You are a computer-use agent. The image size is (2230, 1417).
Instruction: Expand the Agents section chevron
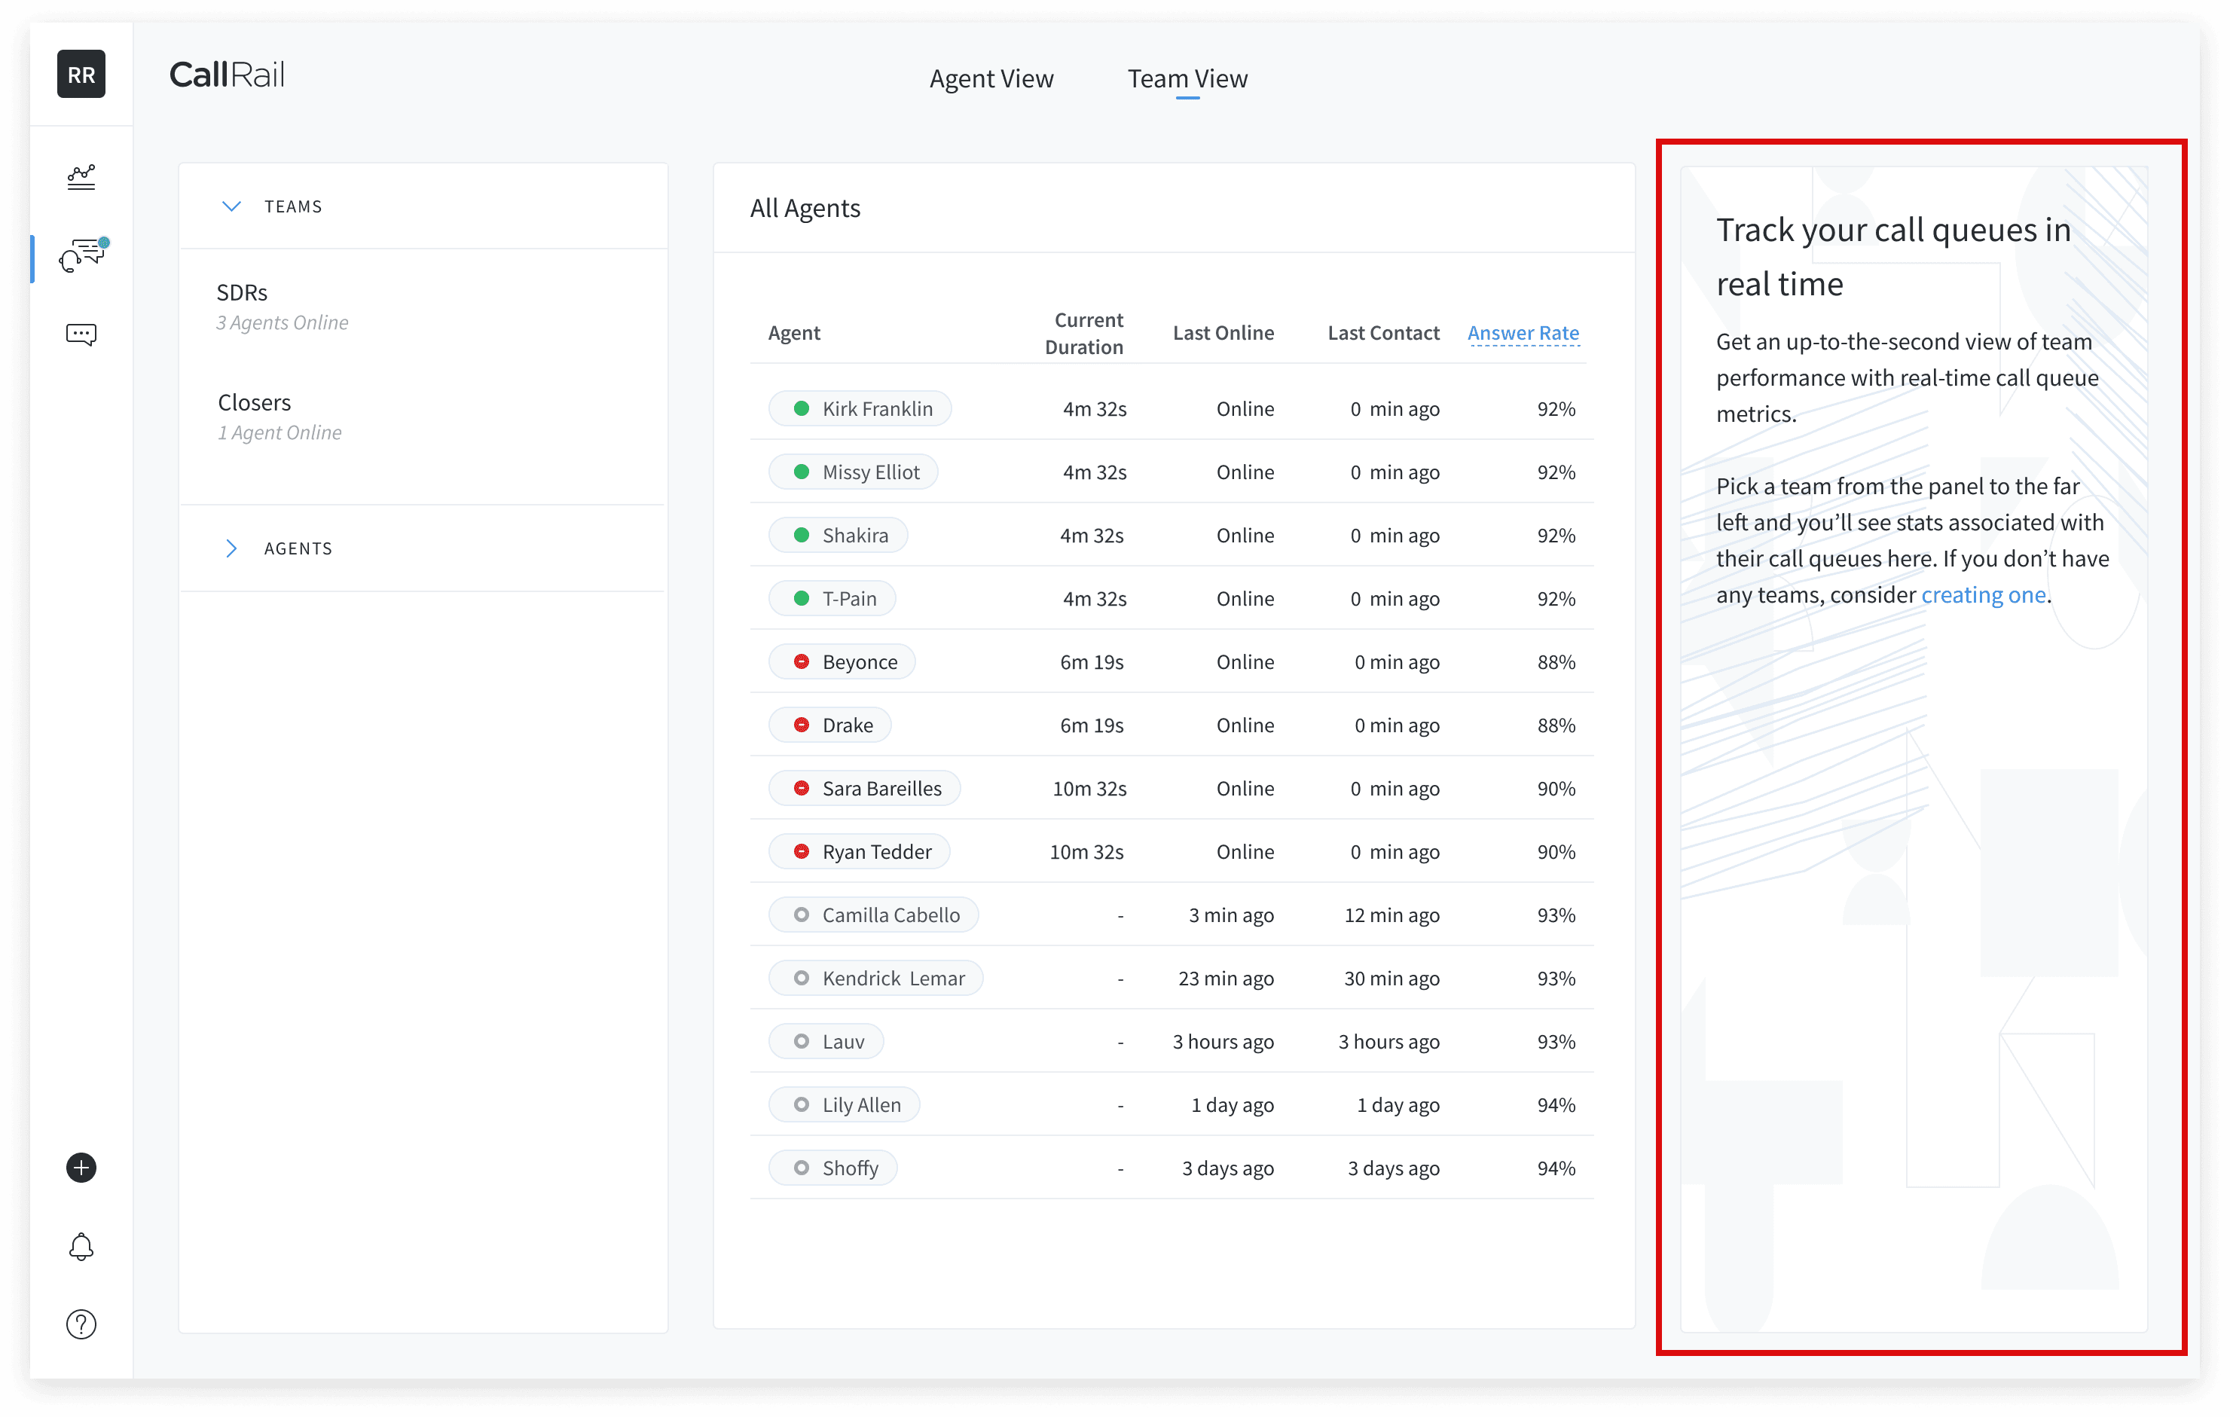tap(231, 548)
